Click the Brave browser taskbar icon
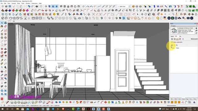The width and height of the screenshot is (198, 111). coord(63,109)
